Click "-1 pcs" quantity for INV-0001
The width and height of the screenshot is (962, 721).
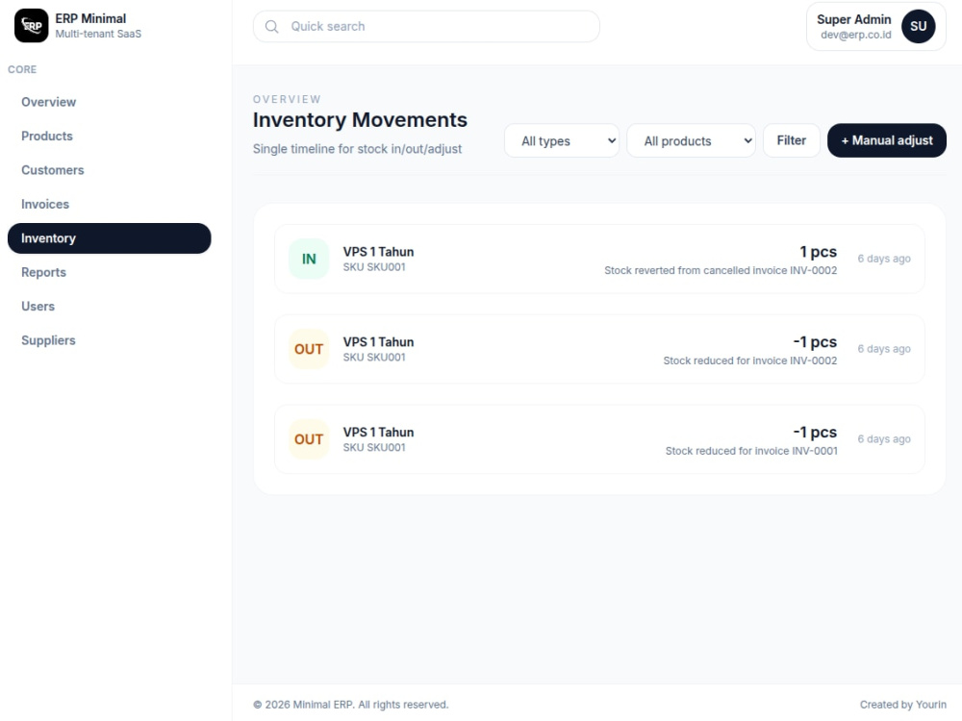[x=815, y=433]
